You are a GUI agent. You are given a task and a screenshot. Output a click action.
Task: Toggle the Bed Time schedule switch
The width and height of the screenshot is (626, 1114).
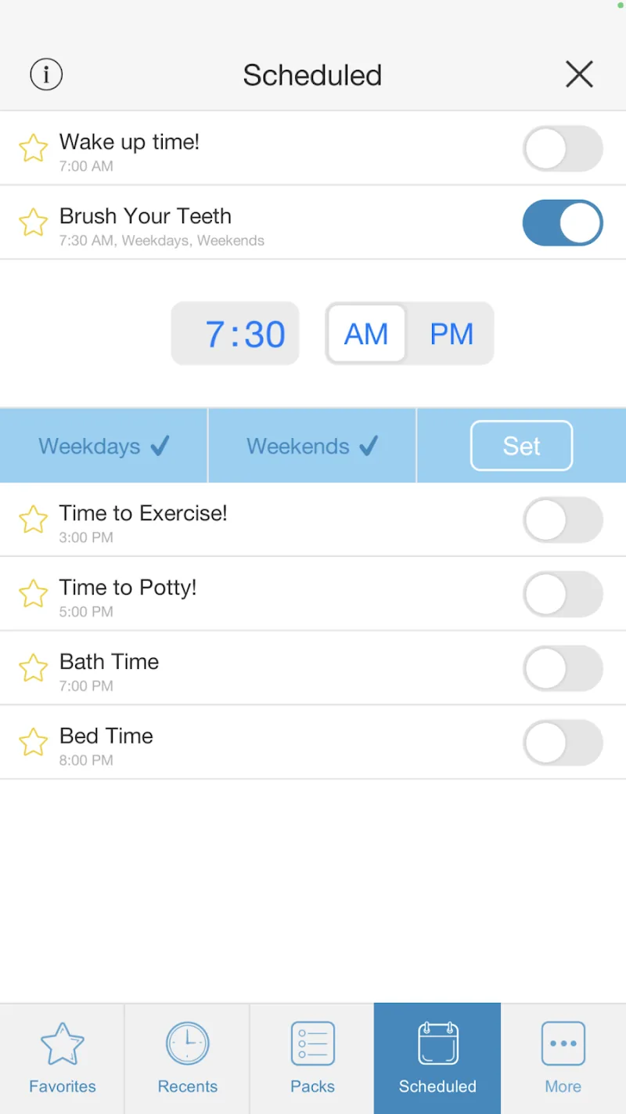pyautogui.click(x=563, y=743)
